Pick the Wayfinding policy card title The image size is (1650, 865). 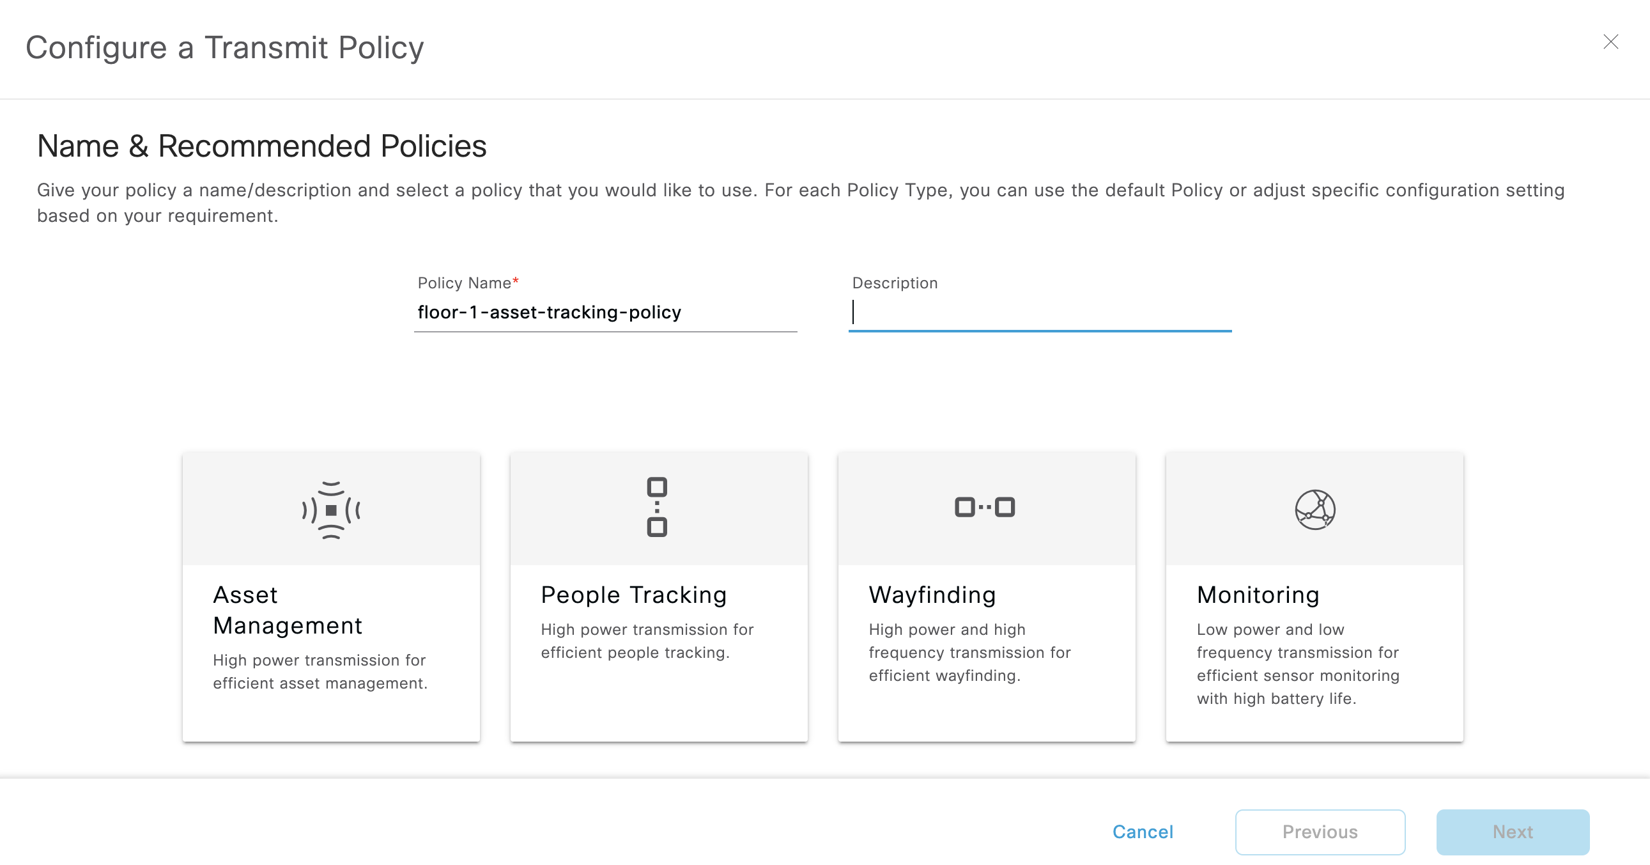click(x=932, y=595)
